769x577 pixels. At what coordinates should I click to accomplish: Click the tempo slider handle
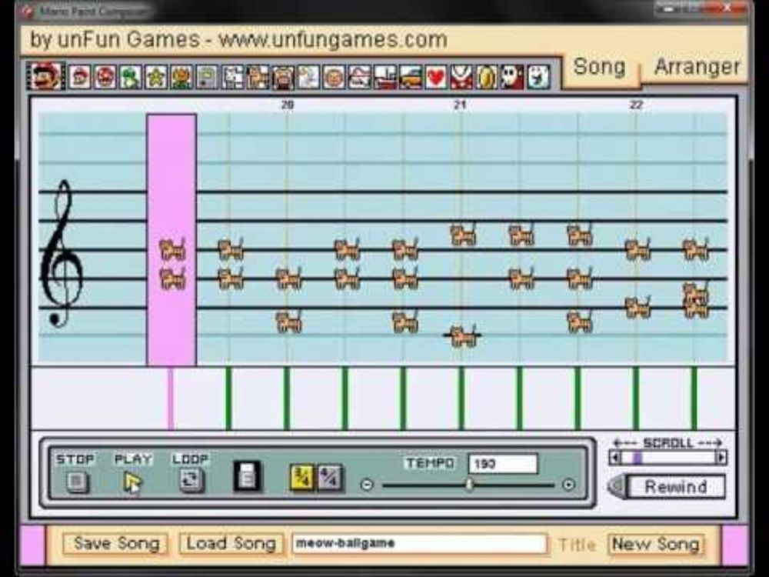469,485
